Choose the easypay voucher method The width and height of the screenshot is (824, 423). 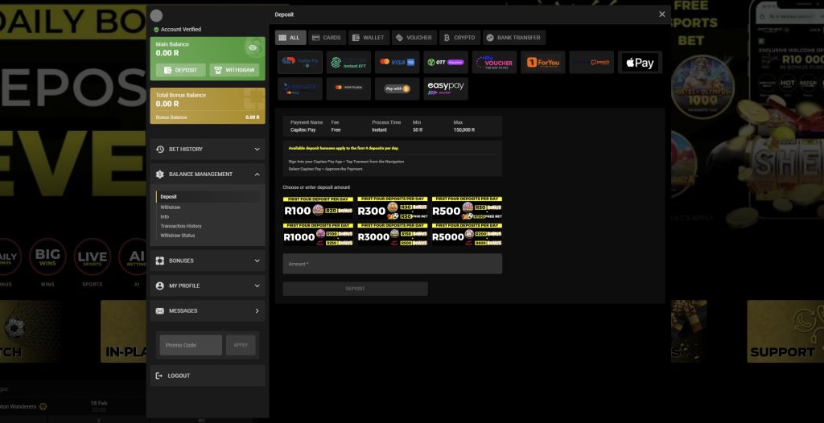(x=446, y=88)
